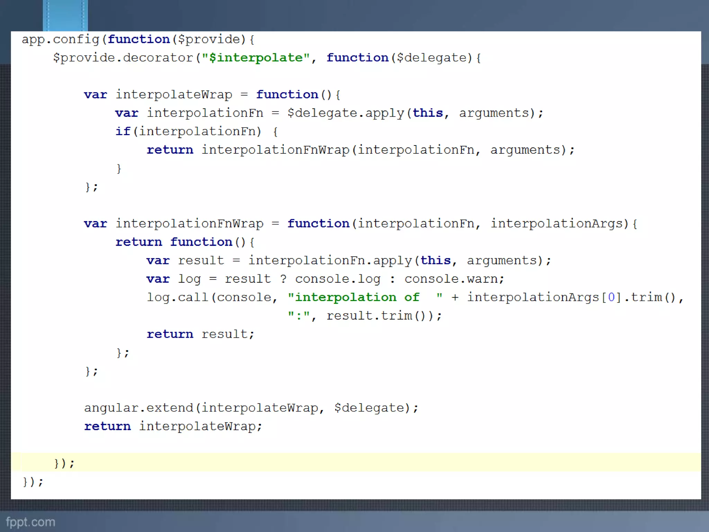This screenshot has width=709, height=532.
Task: Click the interpolationFnWrap call in the return statement
Action: pos(275,150)
